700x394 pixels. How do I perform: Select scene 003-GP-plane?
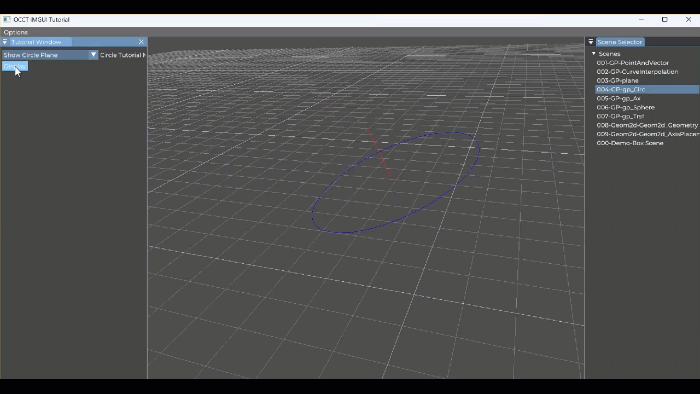[x=647, y=80]
